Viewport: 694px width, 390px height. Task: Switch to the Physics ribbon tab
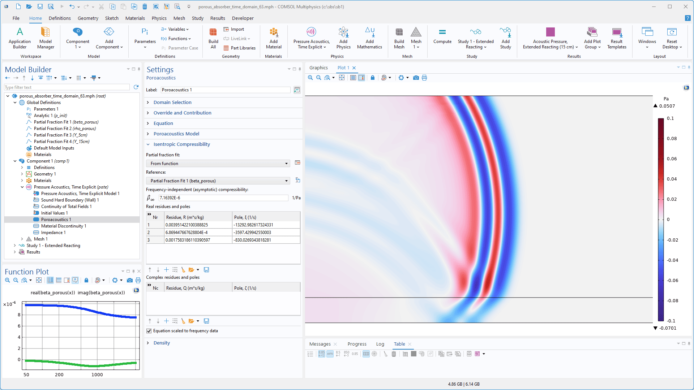(159, 18)
